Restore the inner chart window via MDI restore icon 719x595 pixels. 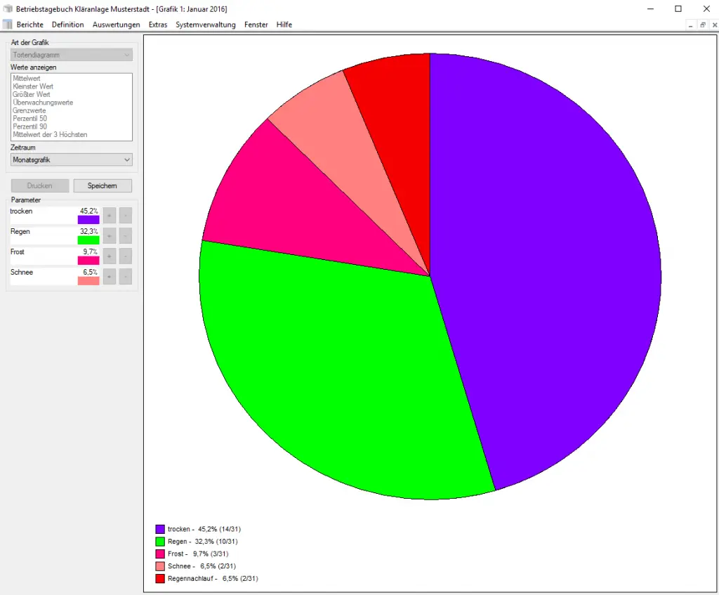[702, 25]
